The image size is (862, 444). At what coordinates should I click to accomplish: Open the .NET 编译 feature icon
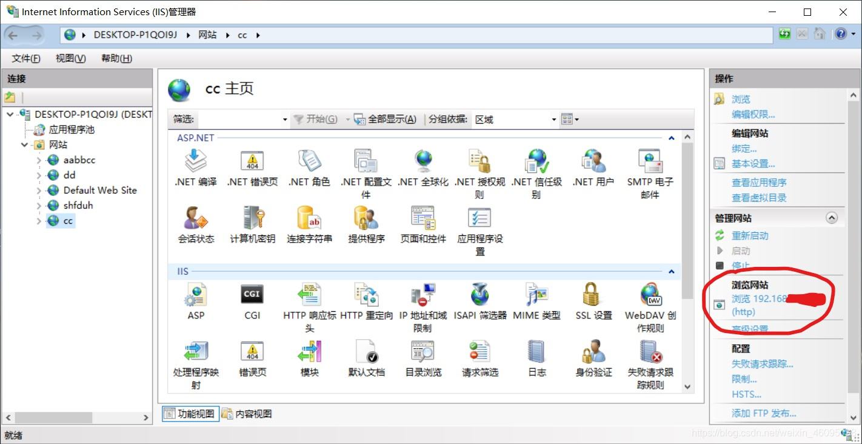(x=195, y=168)
